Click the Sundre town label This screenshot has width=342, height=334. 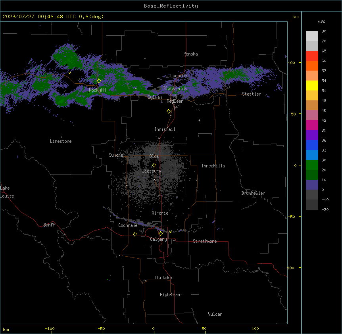116,155
